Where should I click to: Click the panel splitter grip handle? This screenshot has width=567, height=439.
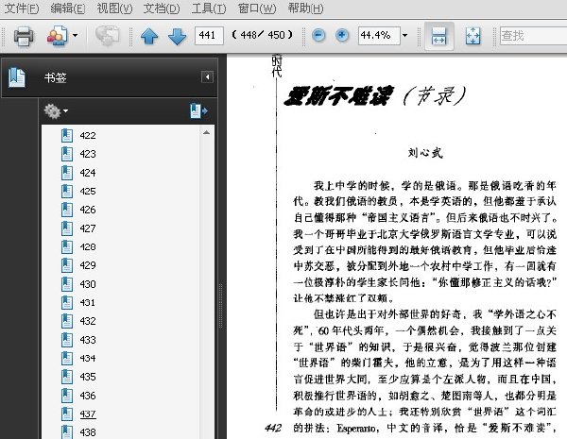click(220, 307)
